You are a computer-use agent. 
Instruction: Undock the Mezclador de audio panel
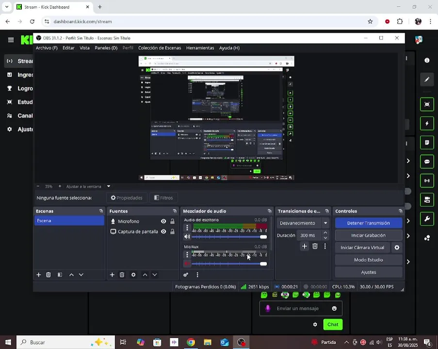(x=270, y=211)
